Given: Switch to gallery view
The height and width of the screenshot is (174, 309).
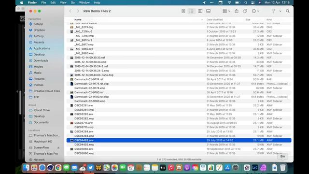Looking at the screenshot, I should pyautogui.click(x=208, y=11).
